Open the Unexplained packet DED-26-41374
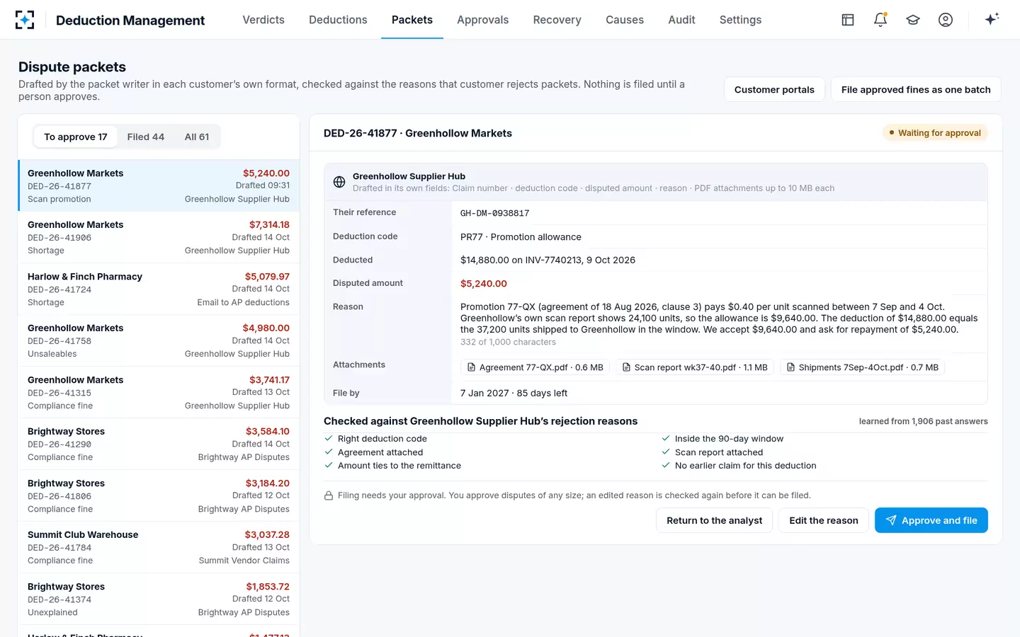1020x637 pixels. click(159, 599)
